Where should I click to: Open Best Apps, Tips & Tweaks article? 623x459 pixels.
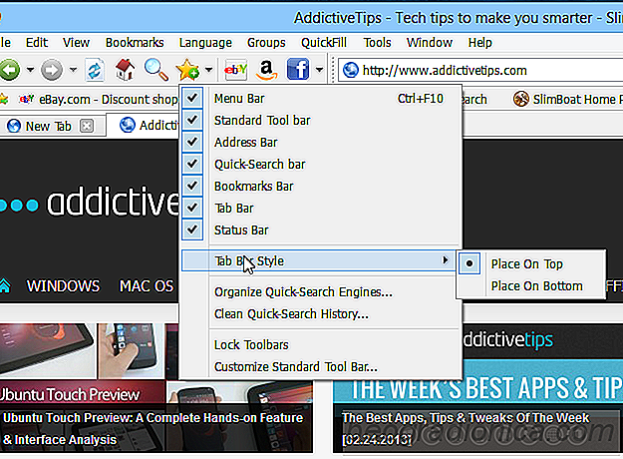[x=466, y=428]
